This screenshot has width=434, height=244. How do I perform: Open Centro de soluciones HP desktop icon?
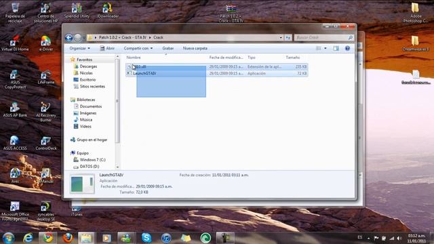point(45,12)
